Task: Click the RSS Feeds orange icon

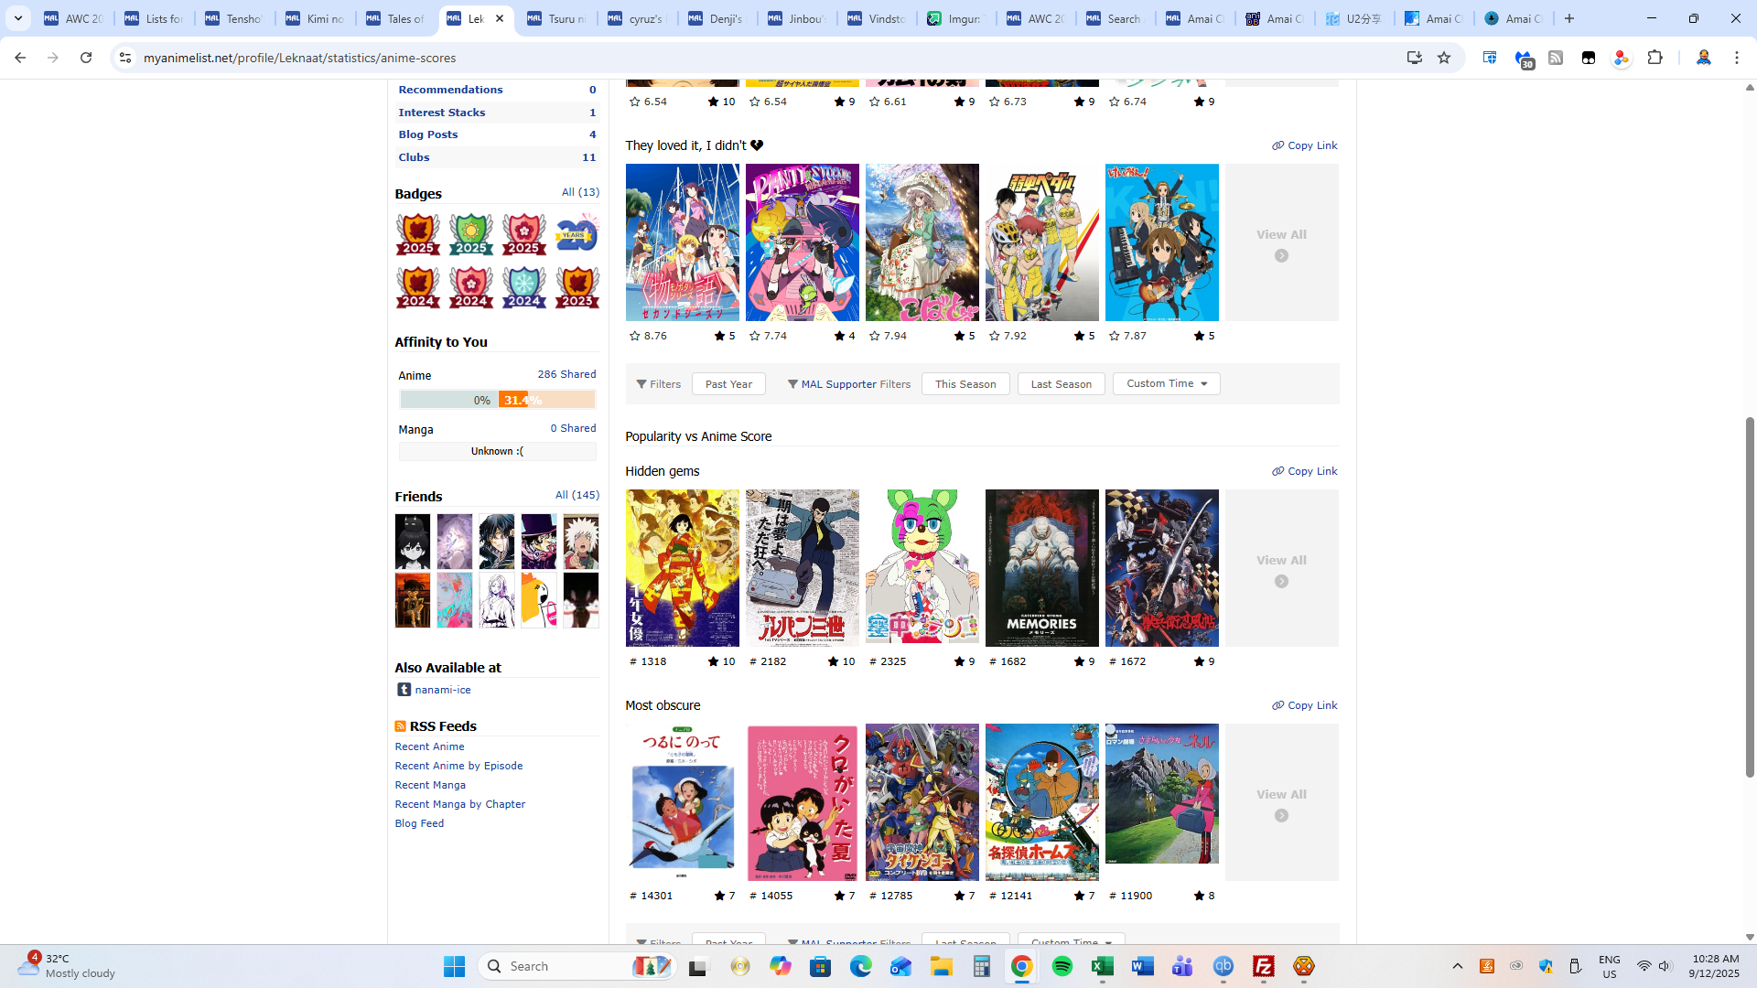Action: pyautogui.click(x=400, y=726)
